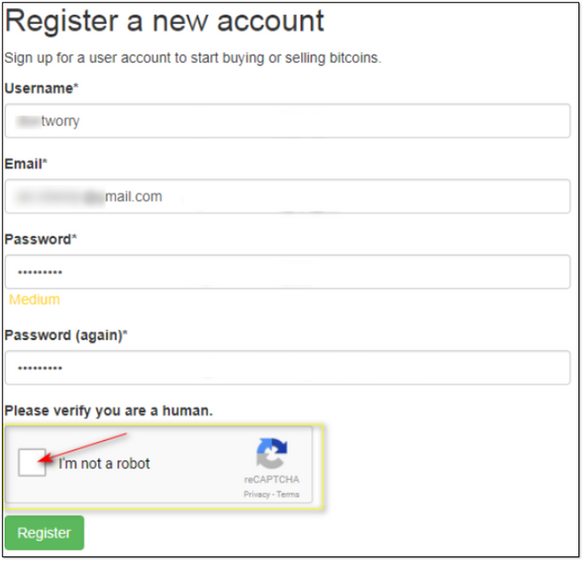This screenshot has width=583, height=561.
Task: Click the red arrow pointing at the checkbox
Action: tap(84, 446)
